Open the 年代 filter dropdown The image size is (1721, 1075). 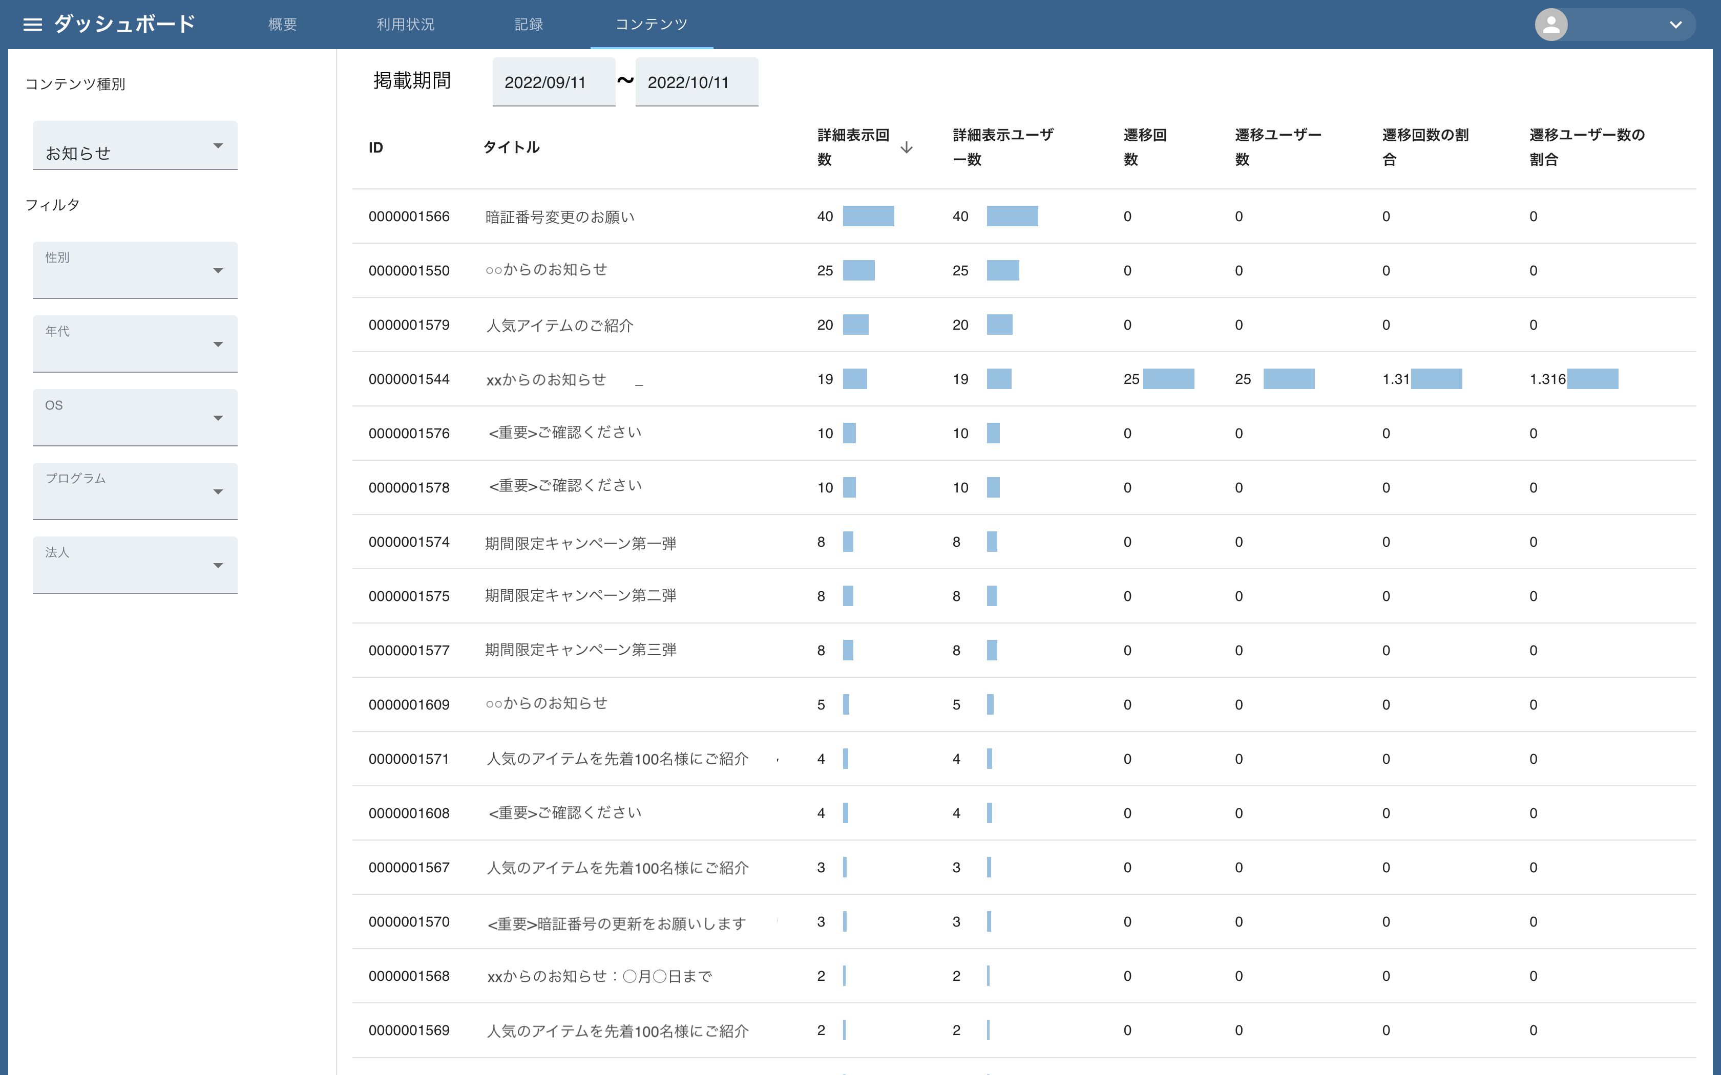(135, 344)
